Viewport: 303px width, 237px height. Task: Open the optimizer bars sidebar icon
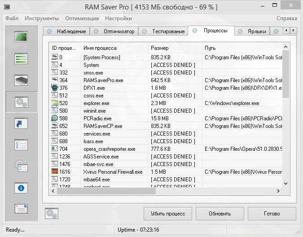point(21,58)
